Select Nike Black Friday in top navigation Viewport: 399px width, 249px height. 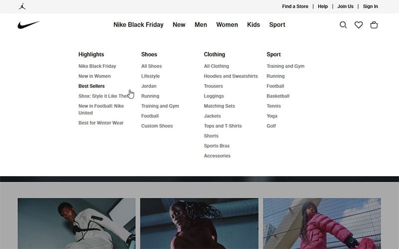[x=138, y=25]
